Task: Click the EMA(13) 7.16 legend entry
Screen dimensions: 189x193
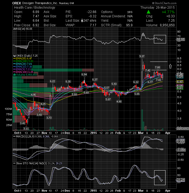Action: coord(23,67)
